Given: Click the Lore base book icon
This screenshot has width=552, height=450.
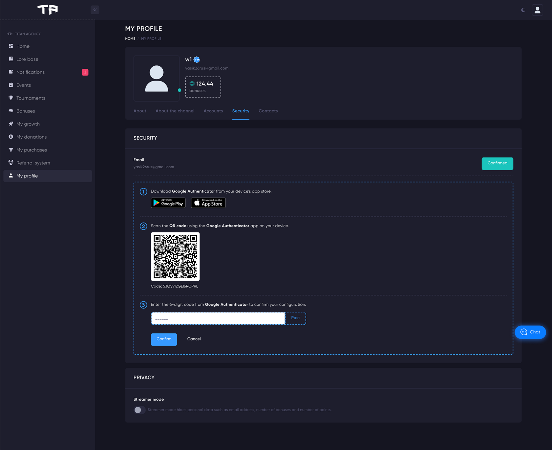Looking at the screenshot, I should click(11, 59).
